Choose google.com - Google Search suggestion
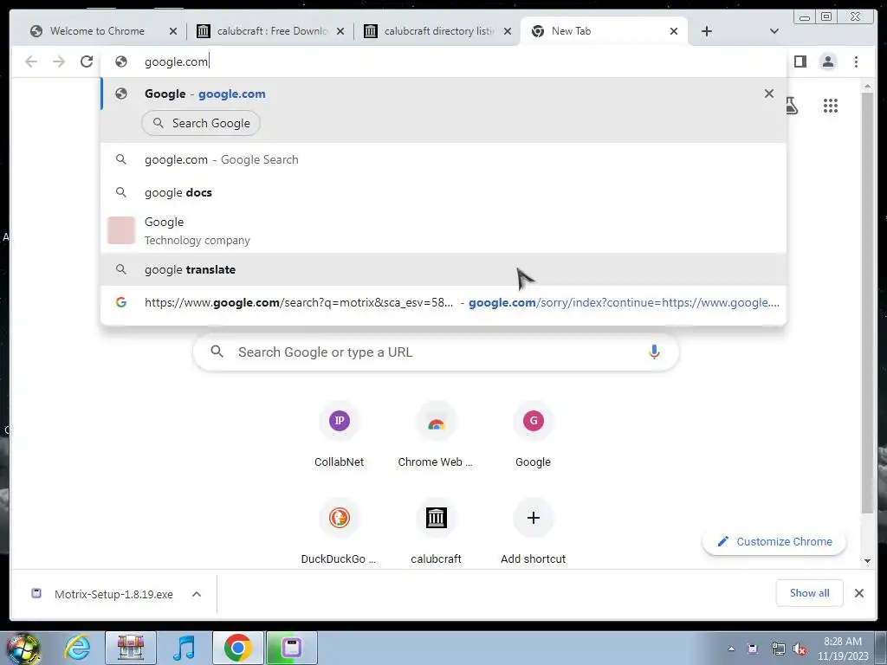This screenshot has height=665, width=887. coord(443,159)
